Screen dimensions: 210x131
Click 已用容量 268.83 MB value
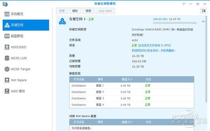[x=139, y=61]
